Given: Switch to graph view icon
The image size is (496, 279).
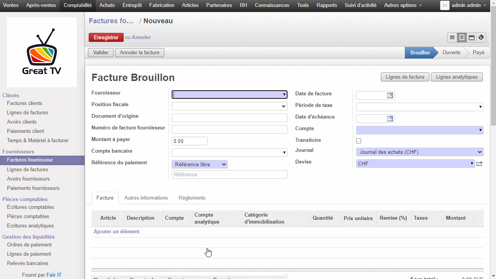Looking at the screenshot, I should click(481, 38).
